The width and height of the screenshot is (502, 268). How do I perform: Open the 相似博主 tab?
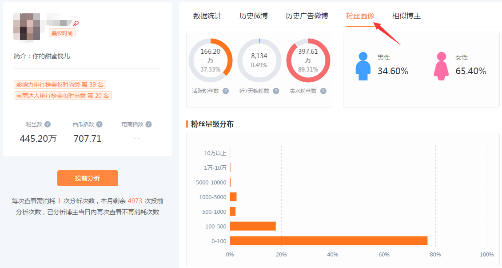405,15
